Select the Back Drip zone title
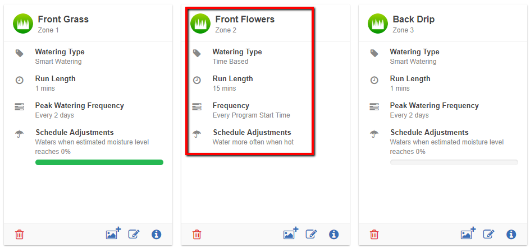Image resolution: width=530 pixels, height=248 pixels. click(413, 19)
